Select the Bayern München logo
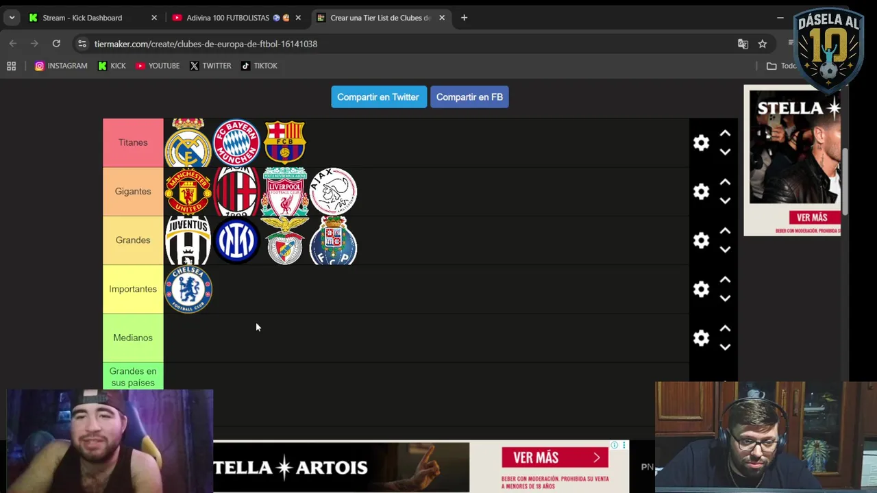877x493 pixels. coord(236,142)
